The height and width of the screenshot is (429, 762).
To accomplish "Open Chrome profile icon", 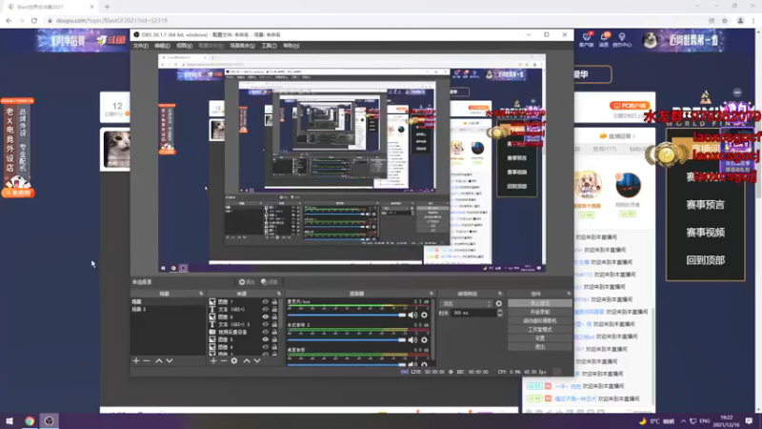I will [x=741, y=20].
